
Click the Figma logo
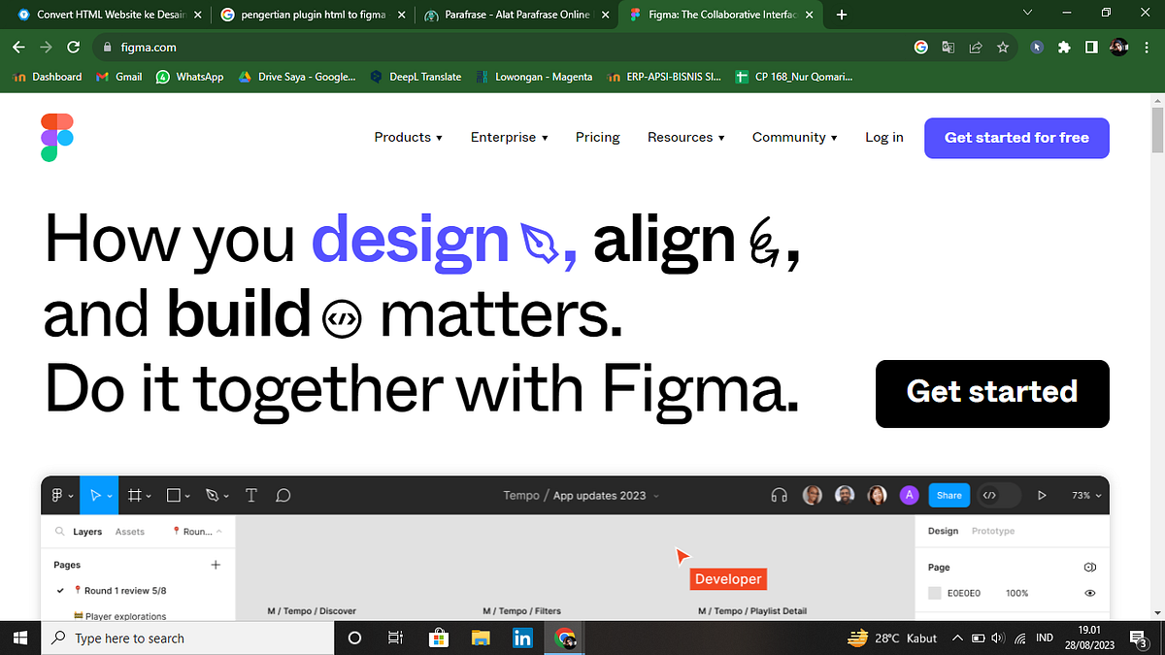pos(56,137)
